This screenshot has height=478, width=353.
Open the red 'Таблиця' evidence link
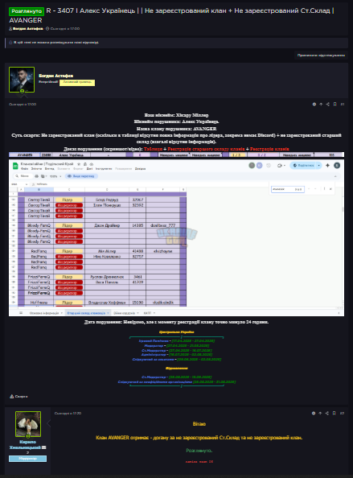pos(153,149)
